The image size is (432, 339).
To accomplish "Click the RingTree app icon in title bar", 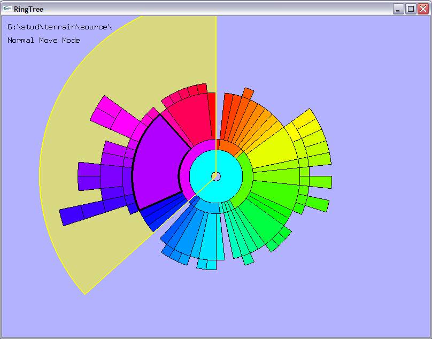I will click(x=7, y=9).
